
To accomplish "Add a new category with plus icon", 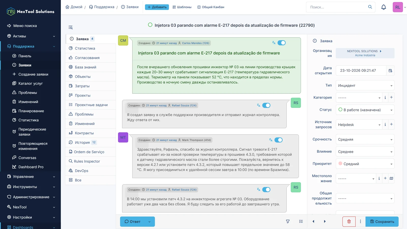I will (x=391, y=97).
